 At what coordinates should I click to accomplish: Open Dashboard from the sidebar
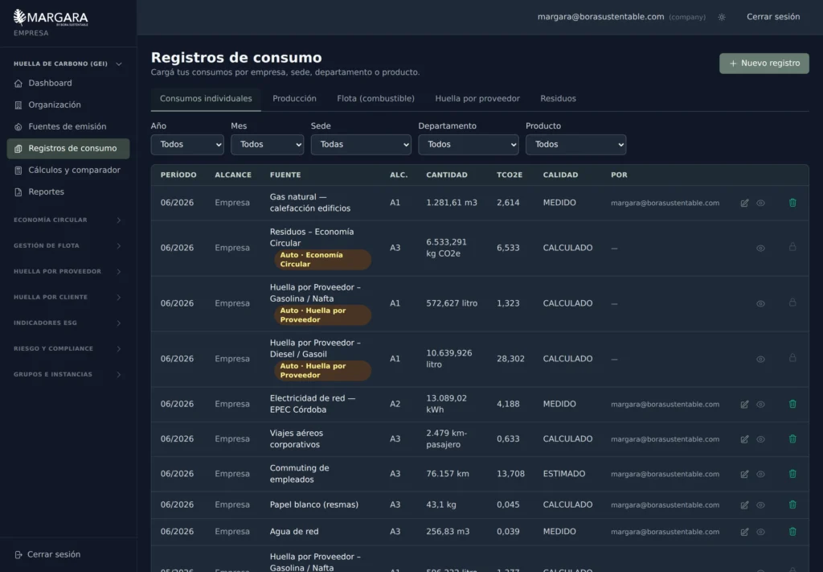(68, 84)
